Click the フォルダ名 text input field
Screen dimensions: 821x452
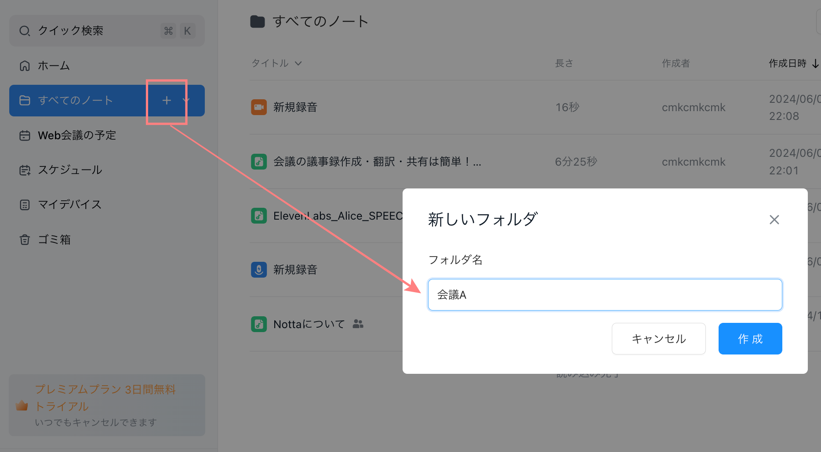click(605, 295)
